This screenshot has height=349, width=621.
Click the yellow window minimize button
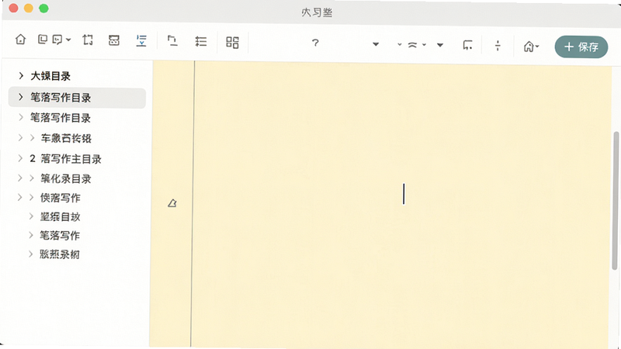(x=29, y=9)
